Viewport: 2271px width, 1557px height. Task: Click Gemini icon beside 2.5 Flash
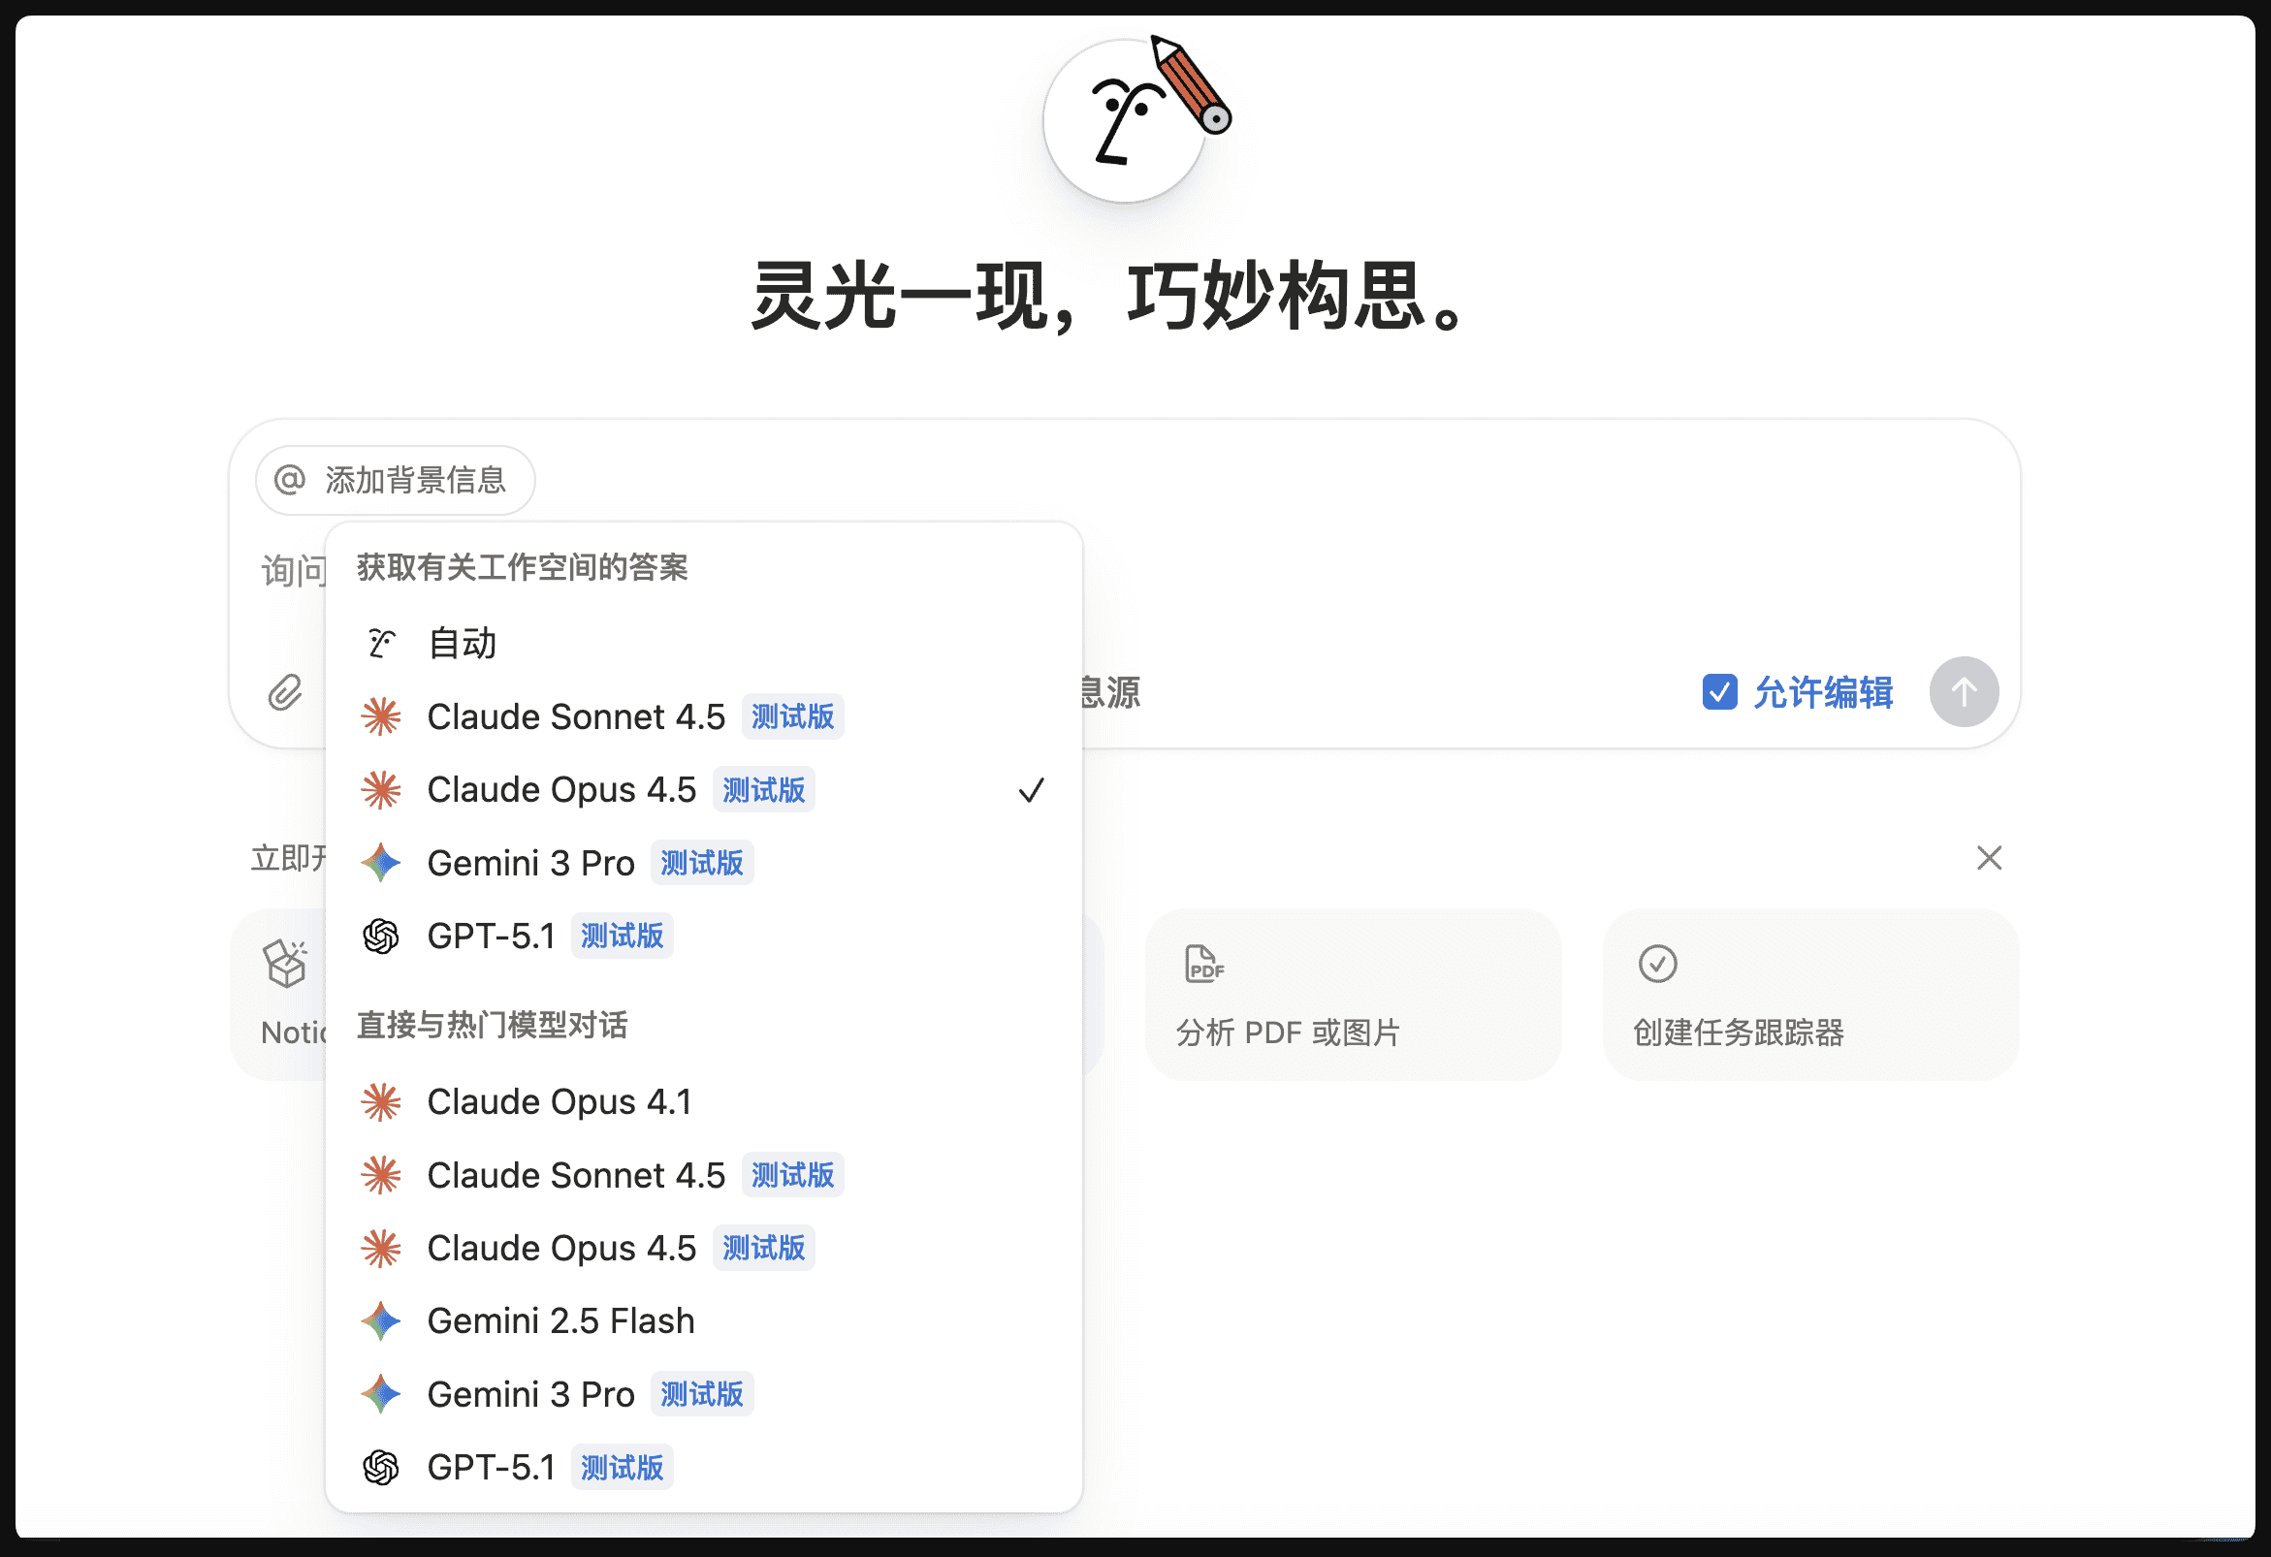[381, 1320]
